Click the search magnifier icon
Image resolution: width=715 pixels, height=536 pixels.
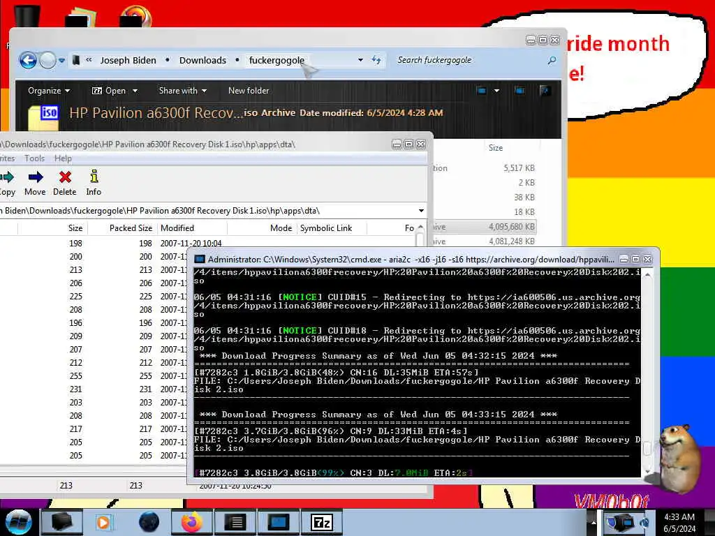pos(552,60)
